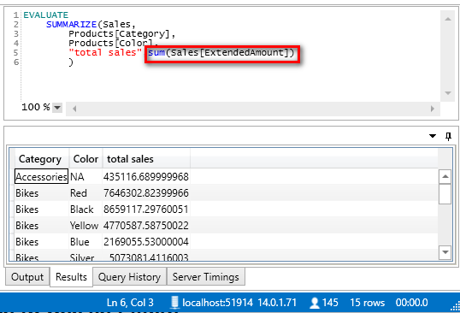Viewport: 460px width, 313px height.
Task: Select the Black color cell
Action: click(86, 210)
